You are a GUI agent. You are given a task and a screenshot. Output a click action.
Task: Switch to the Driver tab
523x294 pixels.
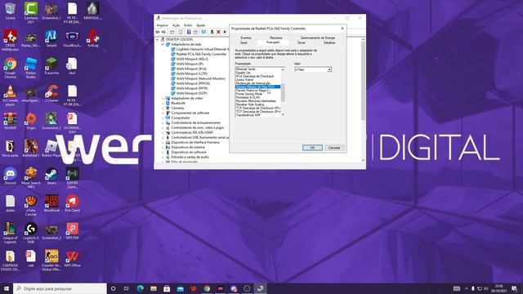(x=302, y=42)
